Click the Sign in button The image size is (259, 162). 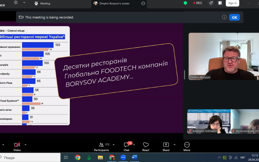pyautogui.click(x=232, y=3)
